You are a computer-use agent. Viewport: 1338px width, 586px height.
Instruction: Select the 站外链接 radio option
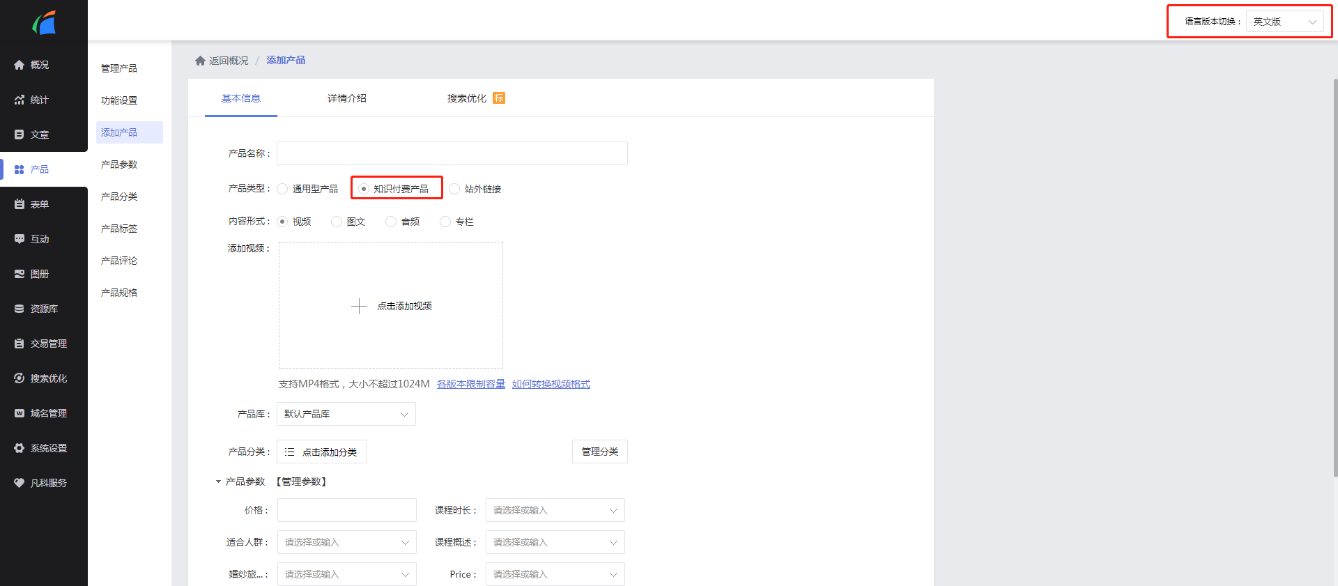pyautogui.click(x=454, y=189)
